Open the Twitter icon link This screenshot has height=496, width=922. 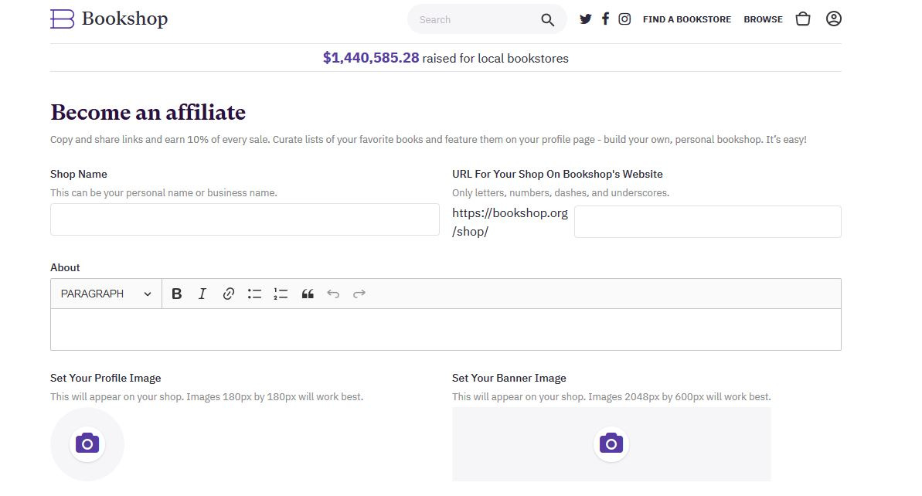pyautogui.click(x=586, y=19)
